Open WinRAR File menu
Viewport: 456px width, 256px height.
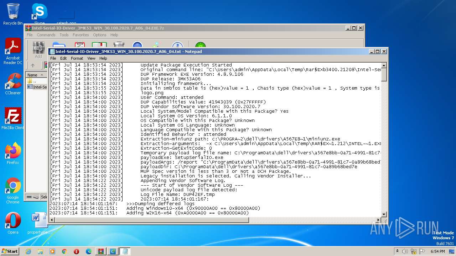point(30,35)
